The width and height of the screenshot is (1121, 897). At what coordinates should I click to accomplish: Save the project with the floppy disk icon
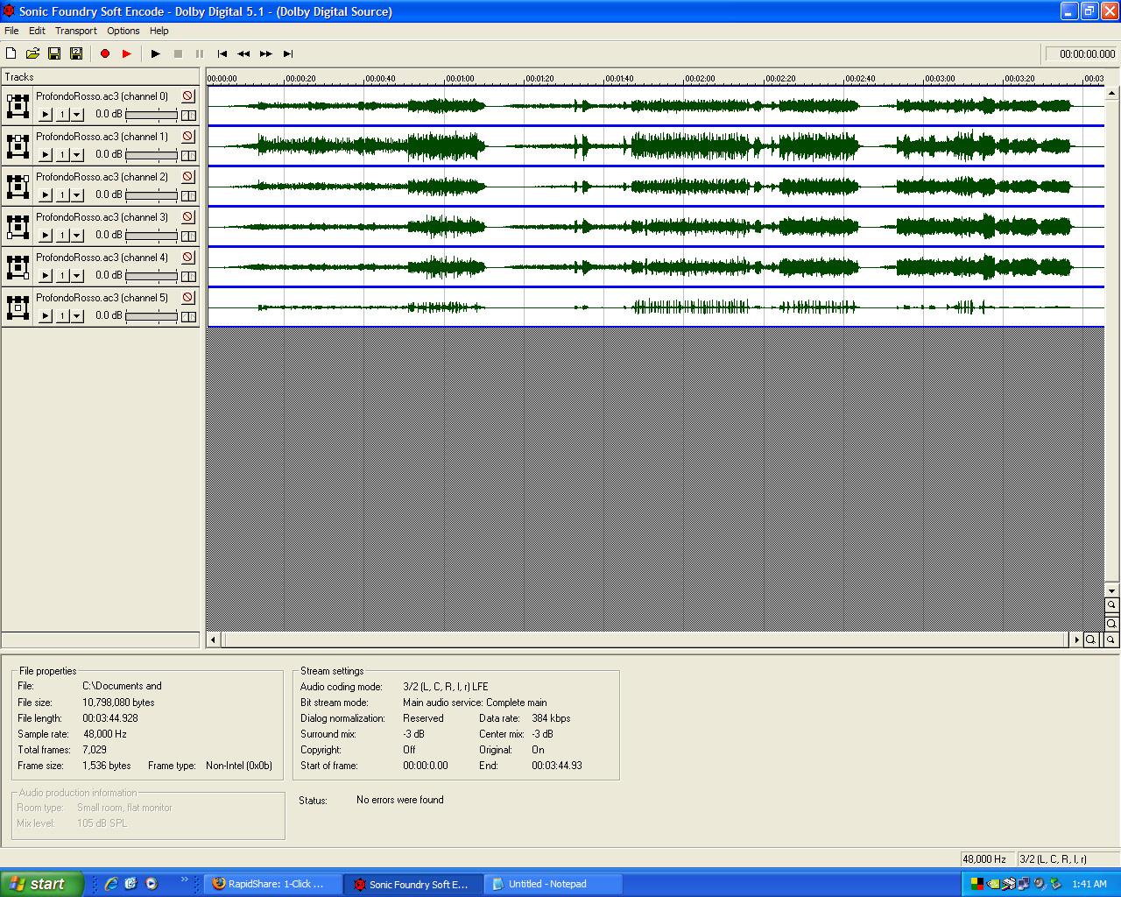click(x=54, y=53)
